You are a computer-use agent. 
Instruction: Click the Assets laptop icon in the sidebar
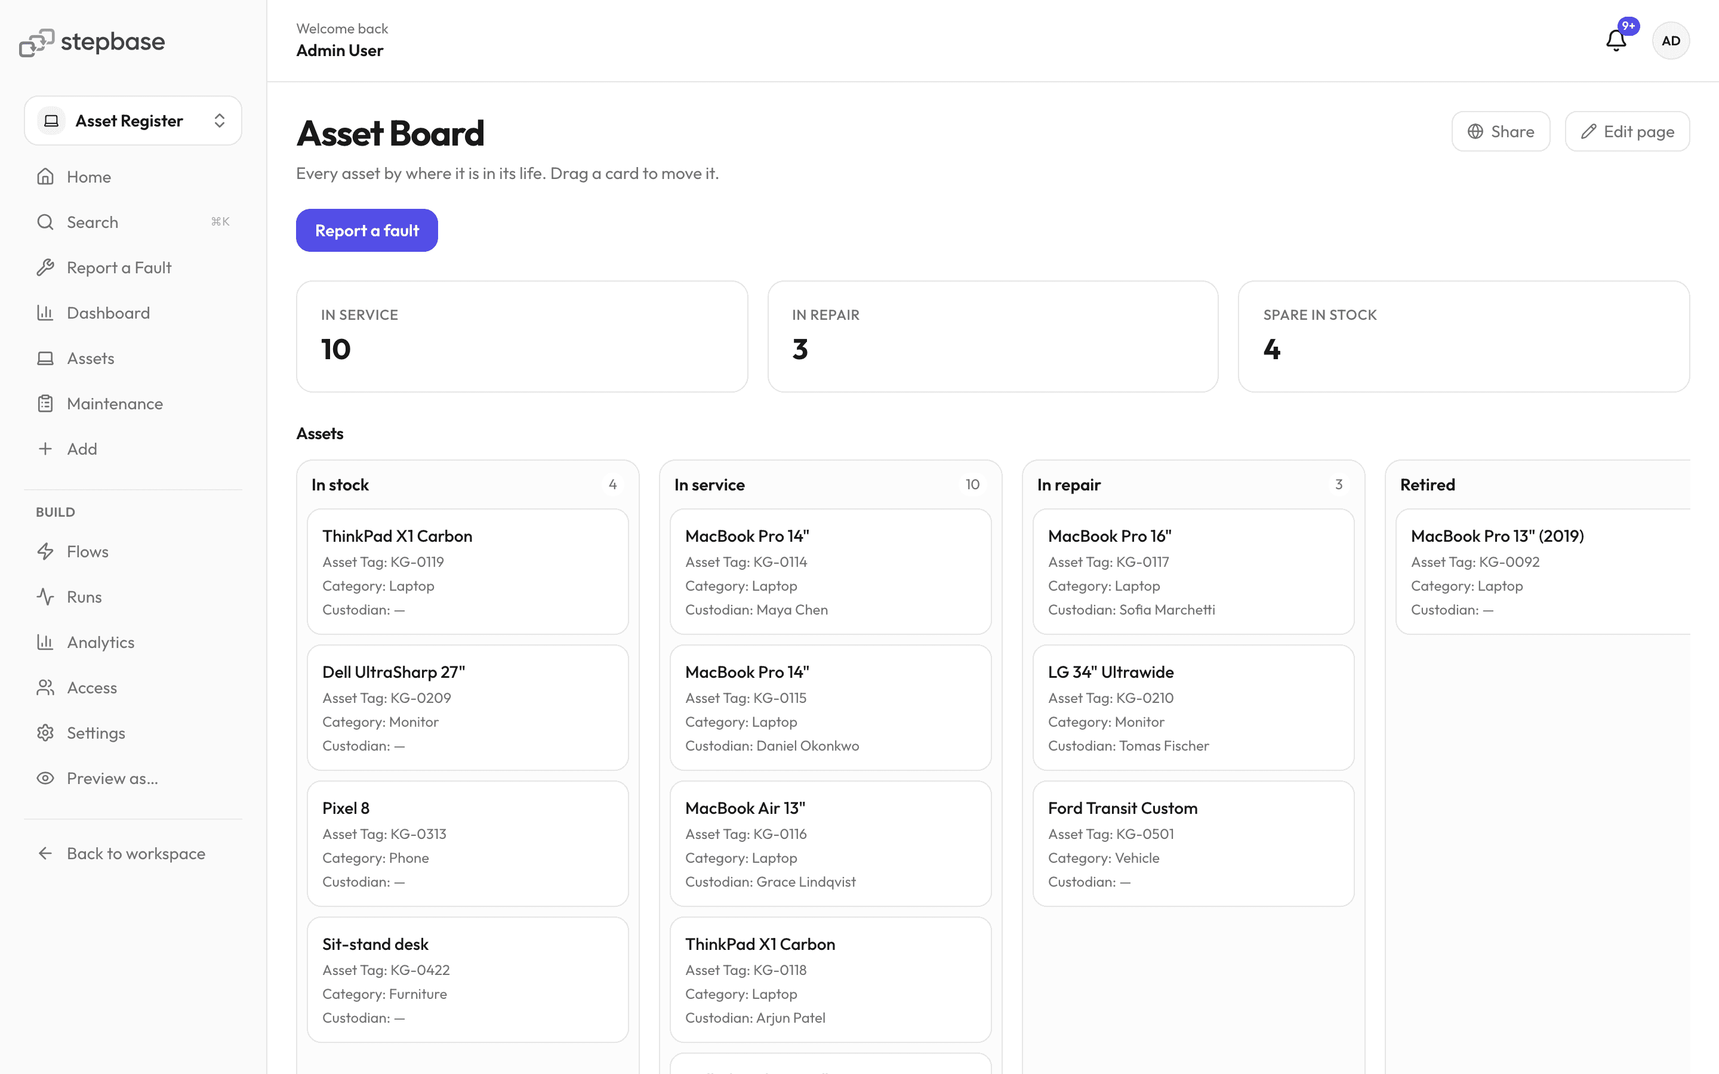pyautogui.click(x=45, y=359)
